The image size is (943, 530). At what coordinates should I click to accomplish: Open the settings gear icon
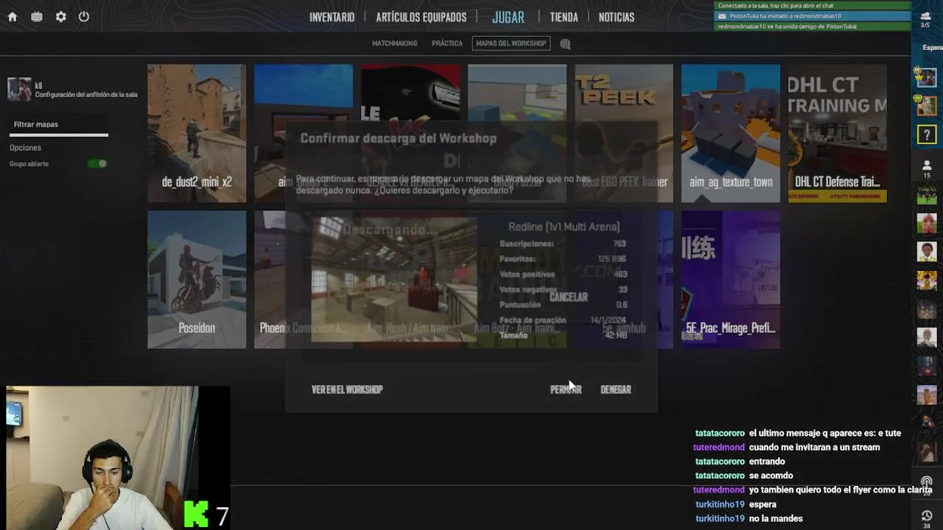61,17
